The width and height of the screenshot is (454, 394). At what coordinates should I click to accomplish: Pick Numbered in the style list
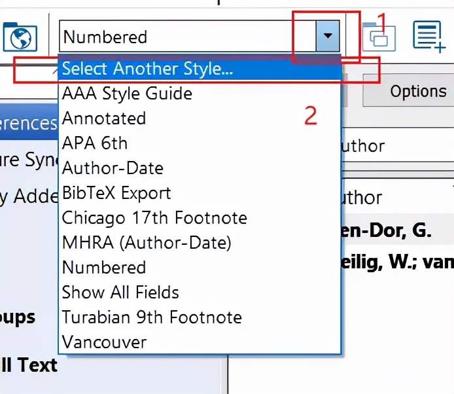(x=200, y=267)
